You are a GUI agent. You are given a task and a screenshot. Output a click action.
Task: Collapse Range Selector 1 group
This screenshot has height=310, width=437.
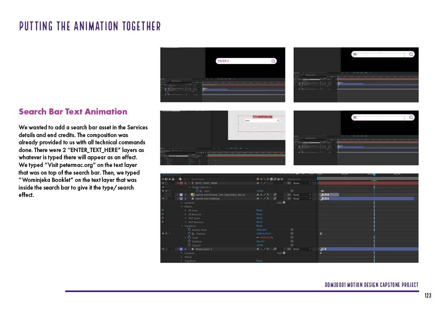click(x=190, y=187)
